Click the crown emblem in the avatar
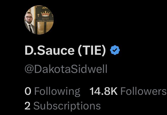 45,14
